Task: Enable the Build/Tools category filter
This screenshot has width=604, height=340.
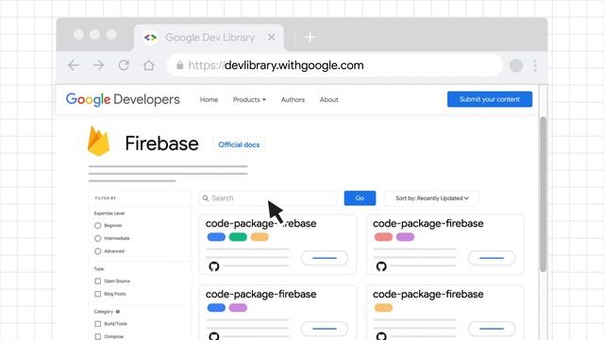Action: coord(97,324)
